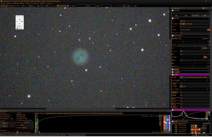Open the Drift Graph tab

111,113
